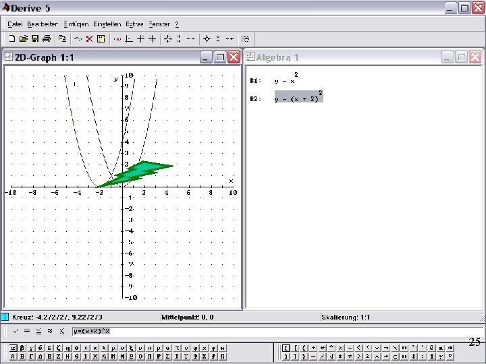This screenshot has height=364, width=486.
Task: Click the yellow Annotation note icon
Action: click(x=101, y=38)
